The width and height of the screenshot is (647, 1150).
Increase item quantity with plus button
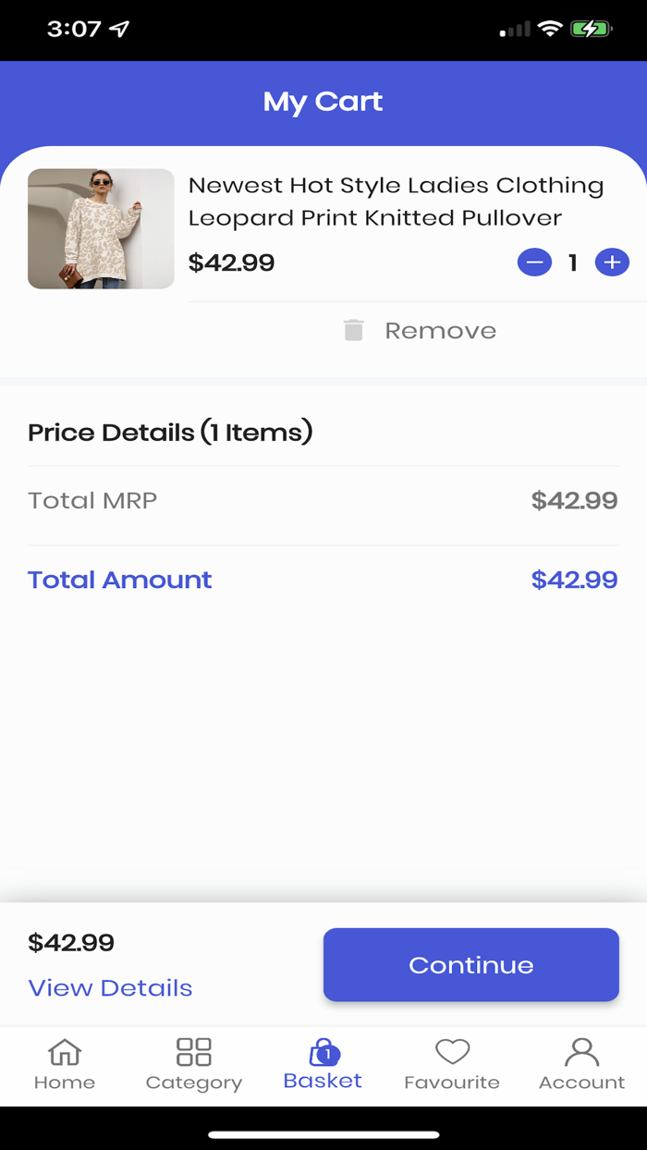coord(611,263)
